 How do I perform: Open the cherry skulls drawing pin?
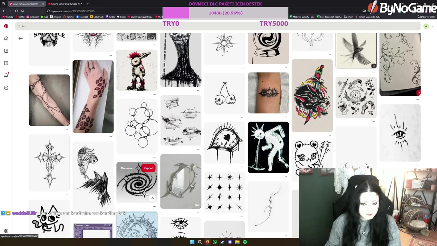pos(224,93)
